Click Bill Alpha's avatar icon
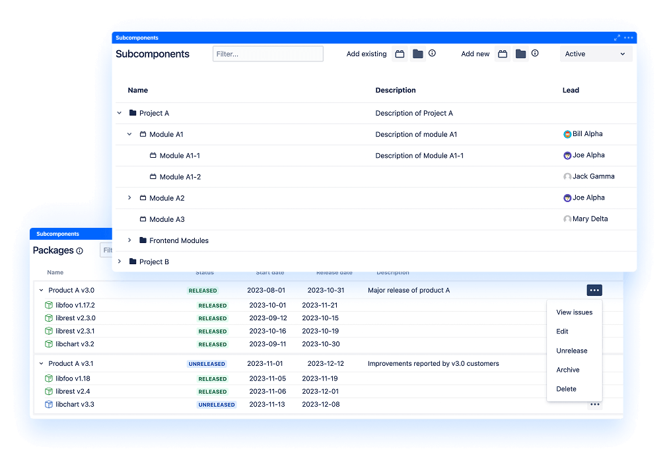This screenshot has height=457, width=667. (567, 134)
